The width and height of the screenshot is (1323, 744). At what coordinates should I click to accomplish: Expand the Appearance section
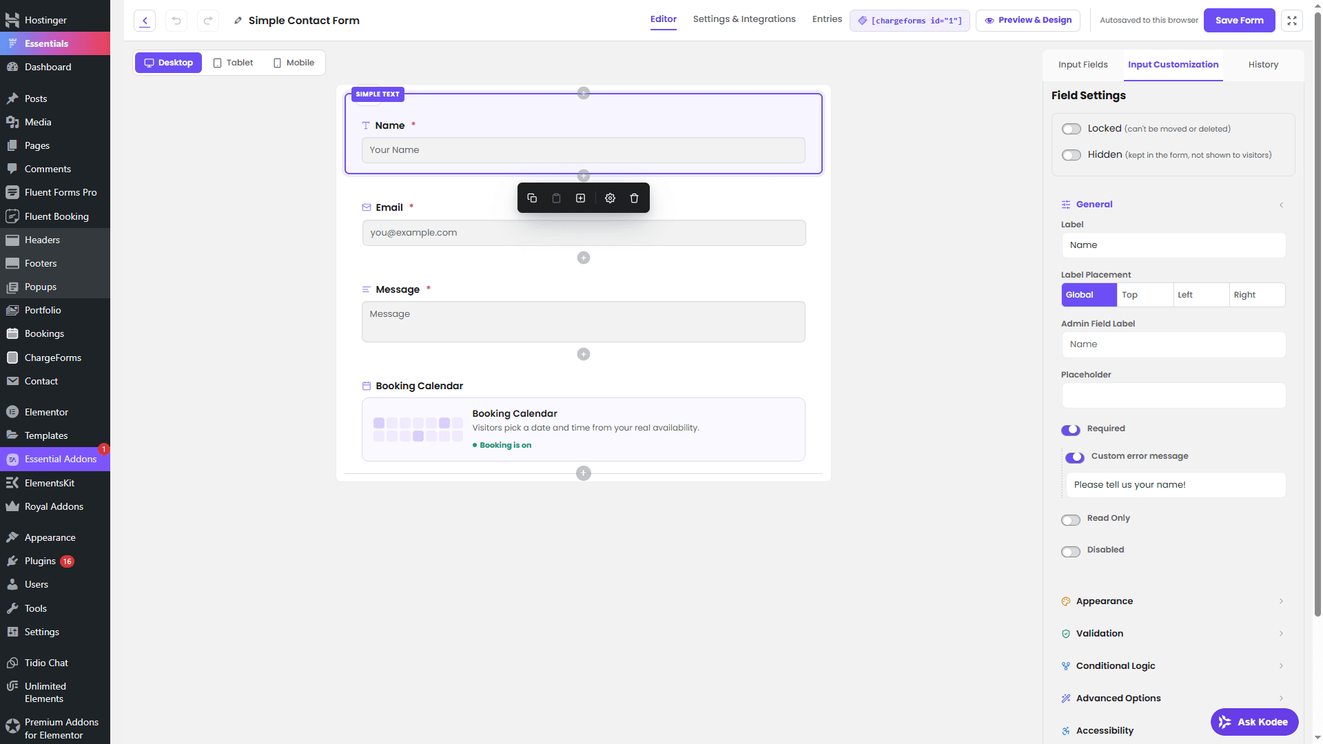point(1173,601)
